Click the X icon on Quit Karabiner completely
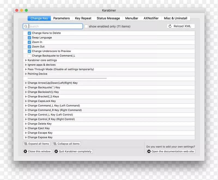The width and height of the screenshot is (218, 180). pyautogui.click(x=56, y=151)
